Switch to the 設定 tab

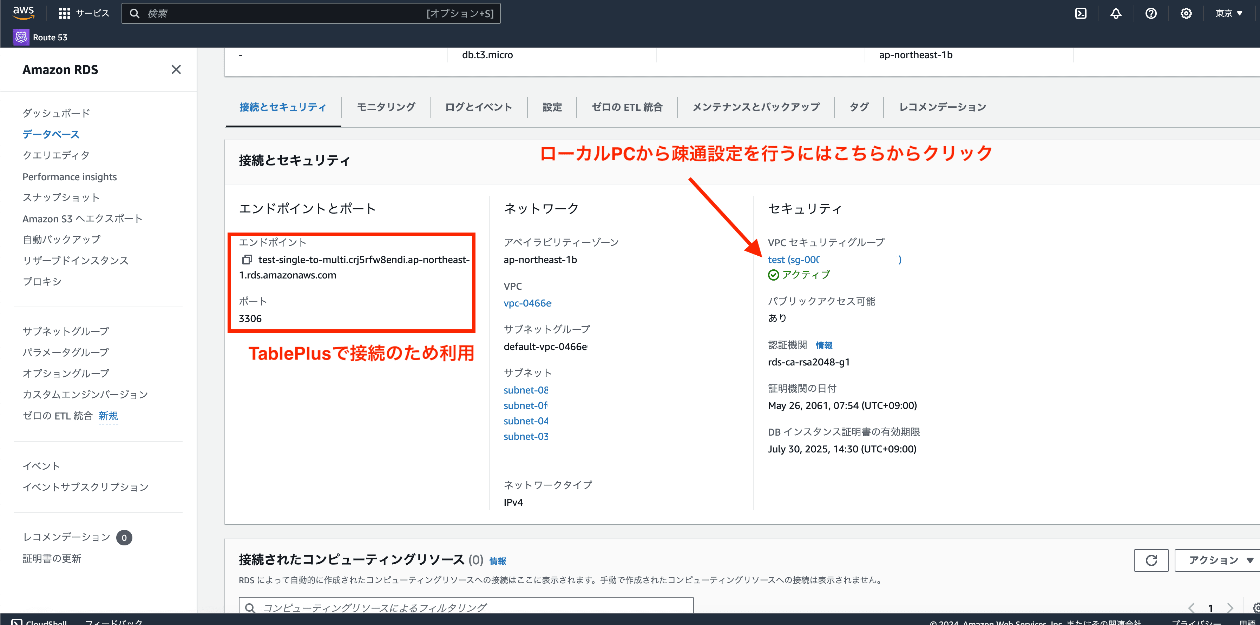click(552, 107)
